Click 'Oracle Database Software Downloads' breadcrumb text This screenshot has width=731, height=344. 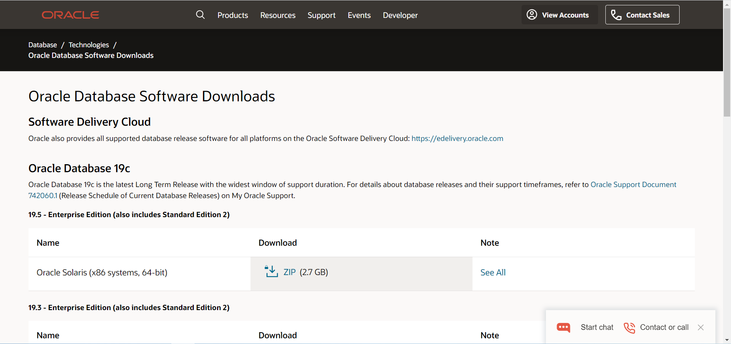point(91,56)
